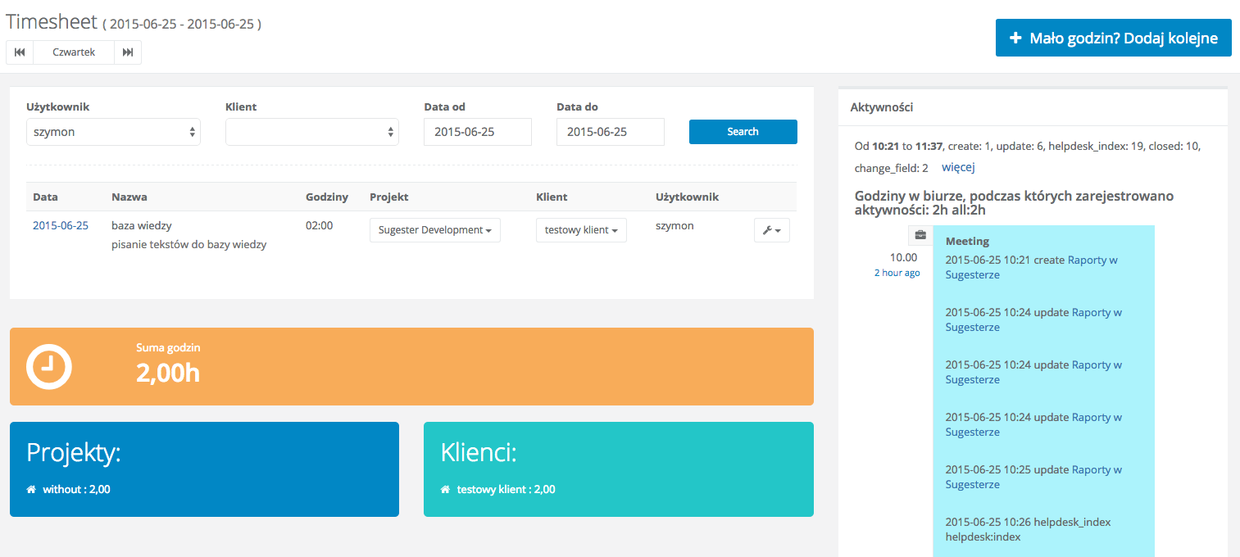Expand the Sugester Development project dropdown
1240x557 pixels.
coord(434,230)
